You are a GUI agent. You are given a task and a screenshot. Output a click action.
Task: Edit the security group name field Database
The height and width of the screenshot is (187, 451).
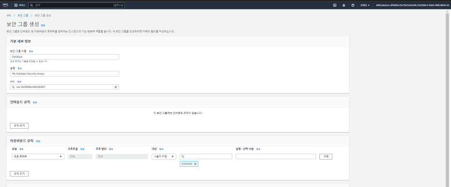click(65, 57)
